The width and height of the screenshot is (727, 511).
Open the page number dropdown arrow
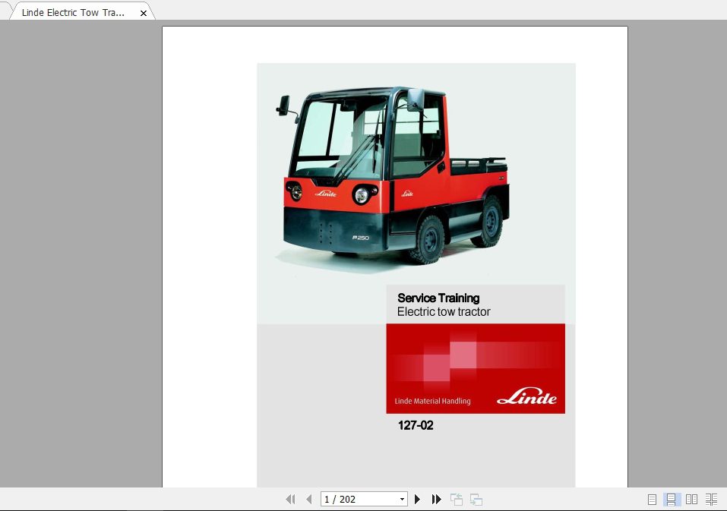point(403,499)
